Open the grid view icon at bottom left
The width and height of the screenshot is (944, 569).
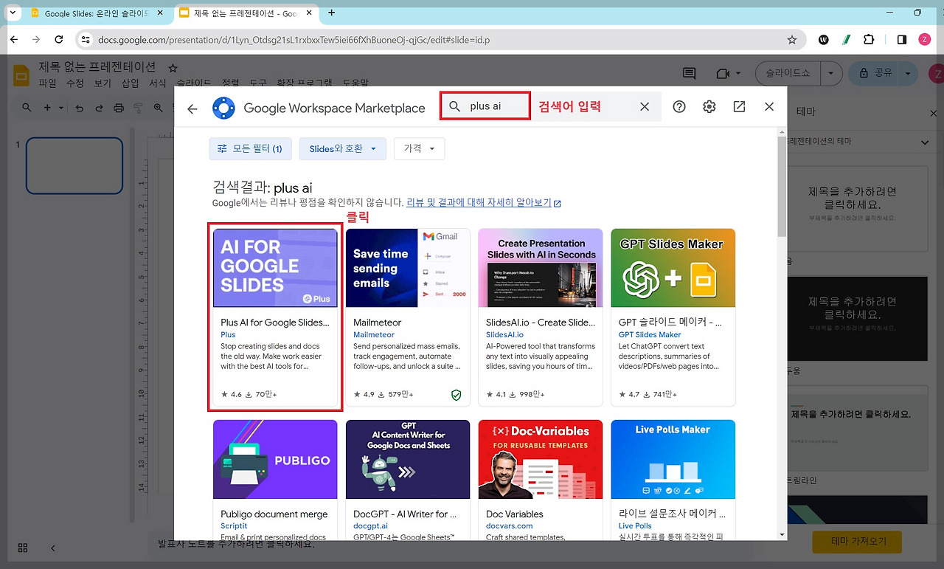[x=23, y=548]
